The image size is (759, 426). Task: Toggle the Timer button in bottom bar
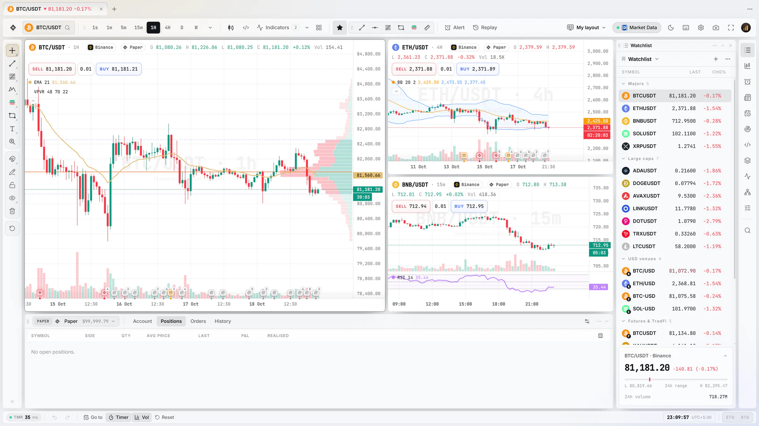[x=119, y=417]
